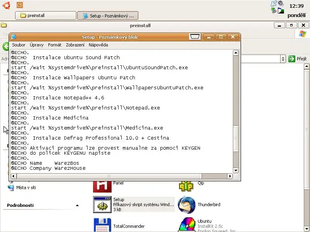Image resolution: width=310 pixels, height=232 pixels.
Task: Select the Thunderbird file icon
Action: 186,205
